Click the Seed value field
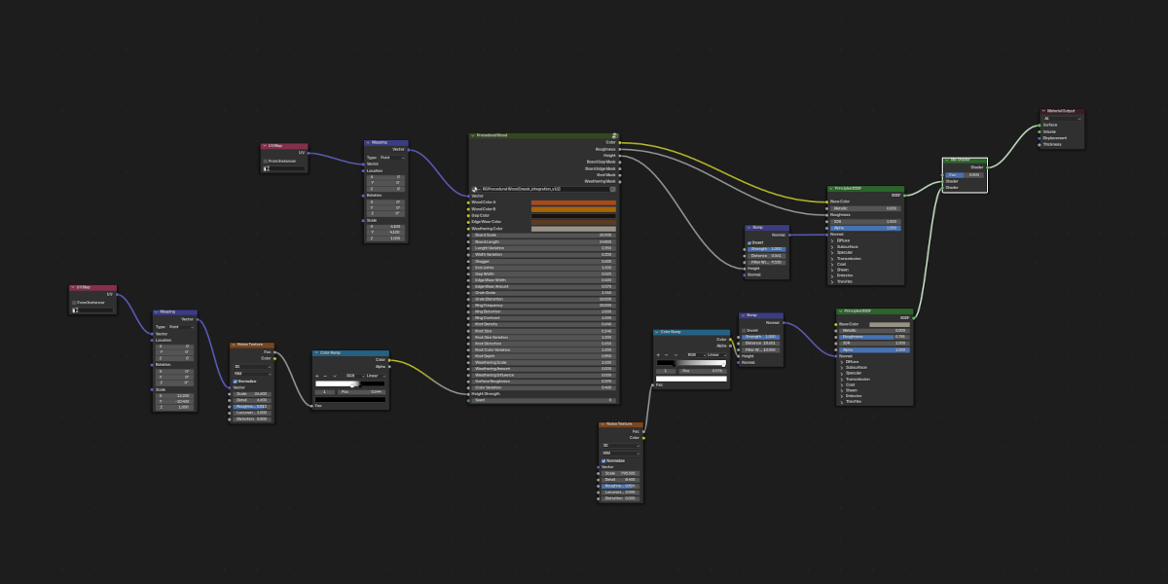 click(x=544, y=400)
